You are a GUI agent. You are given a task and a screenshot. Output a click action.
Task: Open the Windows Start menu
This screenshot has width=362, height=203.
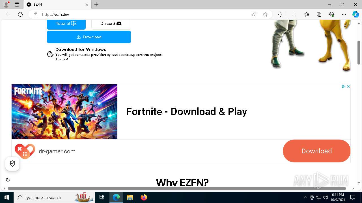point(7,197)
